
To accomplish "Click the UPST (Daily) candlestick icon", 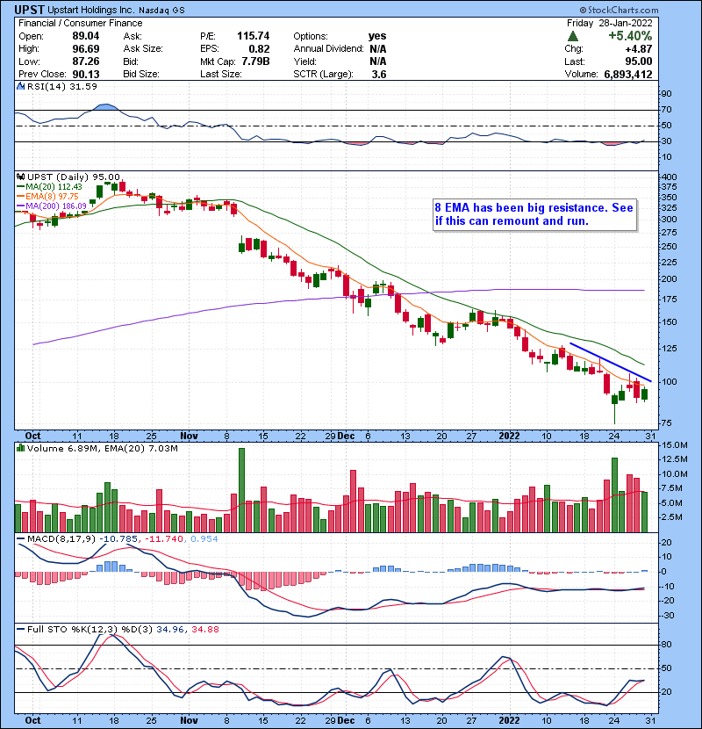I will [x=20, y=177].
